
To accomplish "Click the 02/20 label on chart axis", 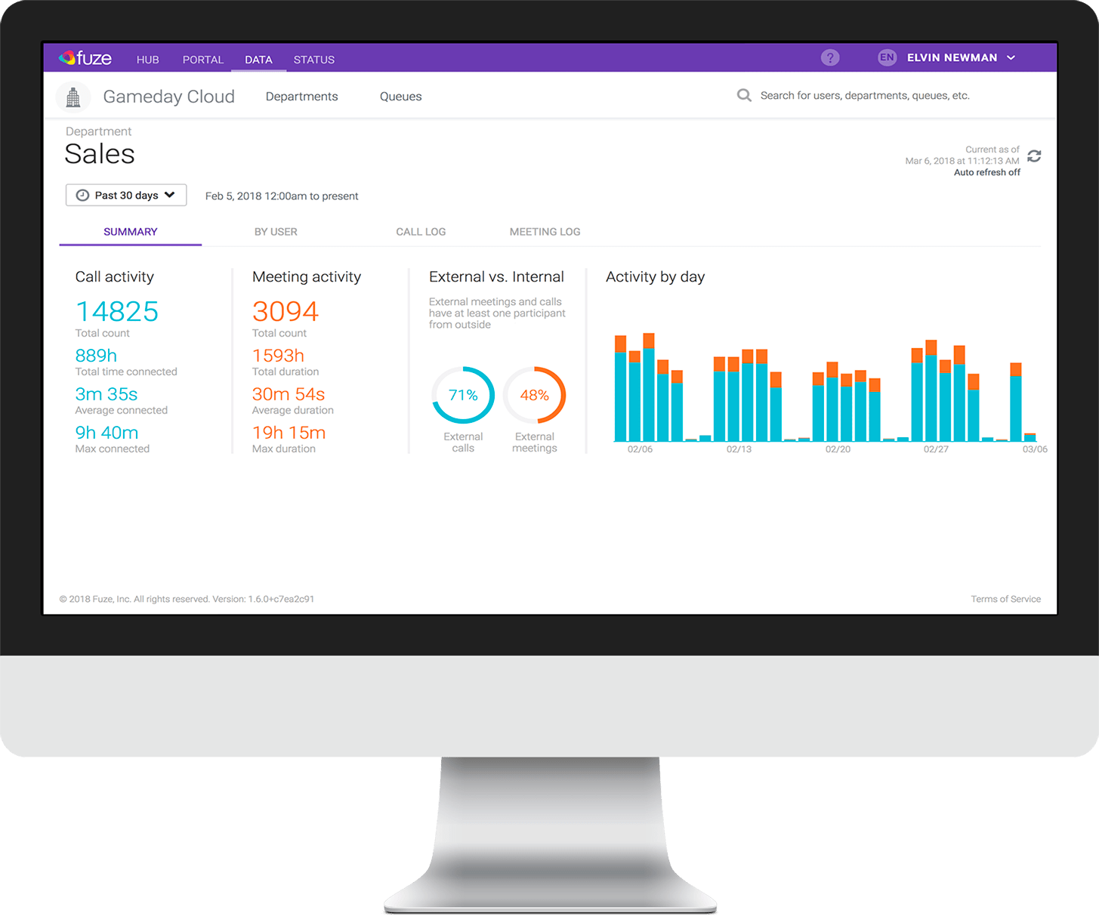I will point(838,449).
